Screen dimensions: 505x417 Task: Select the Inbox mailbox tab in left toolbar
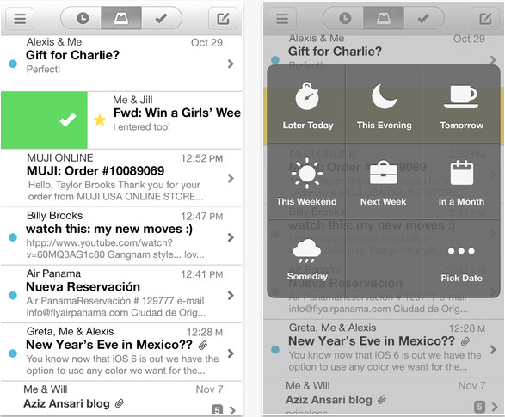tap(121, 18)
